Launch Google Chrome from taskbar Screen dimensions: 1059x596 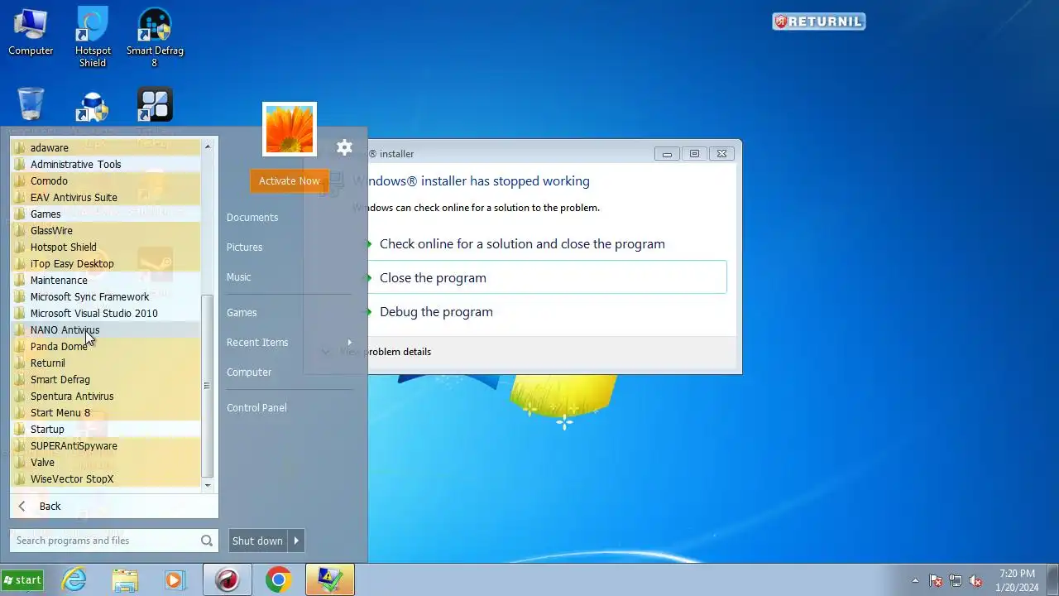(279, 580)
